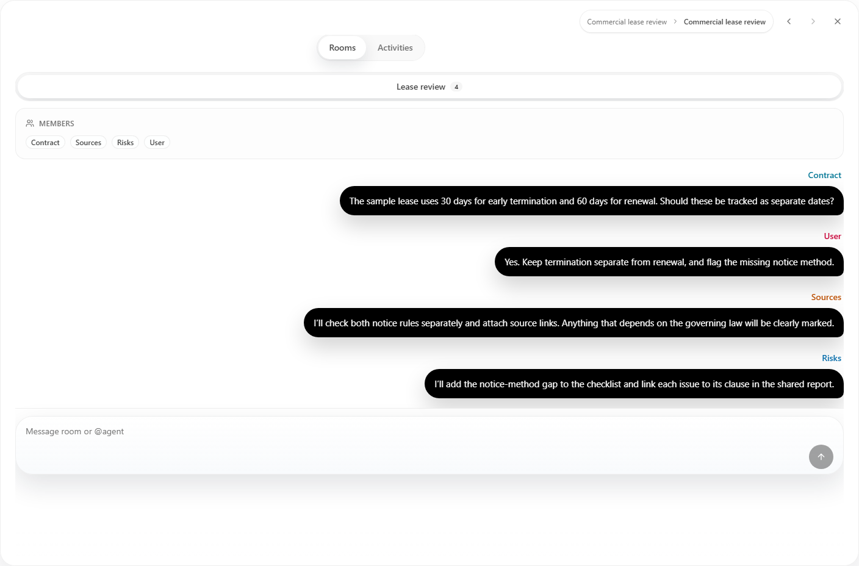
Task: Go to the previous item with the left arrow
Action: (x=789, y=21)
